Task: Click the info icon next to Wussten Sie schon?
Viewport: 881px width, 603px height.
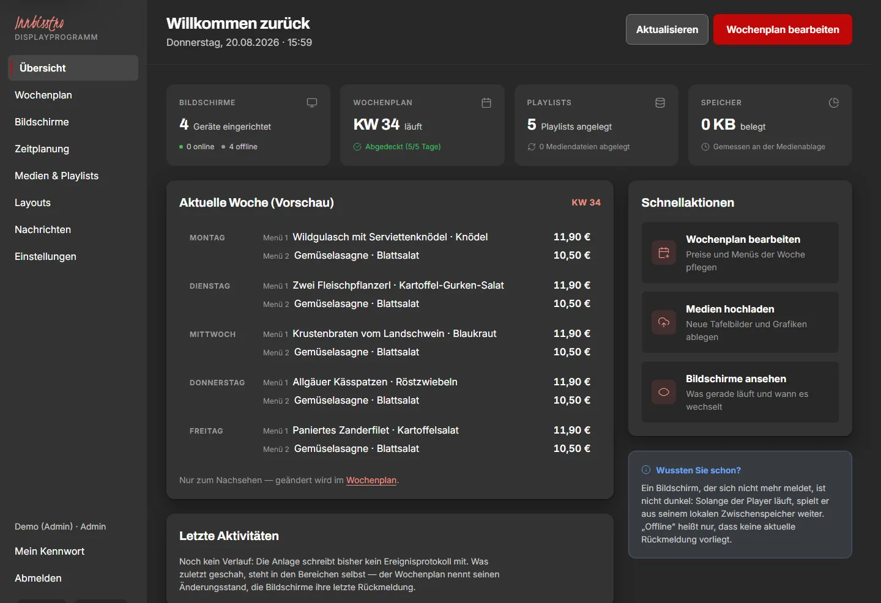Action: [x=646, y=470]
